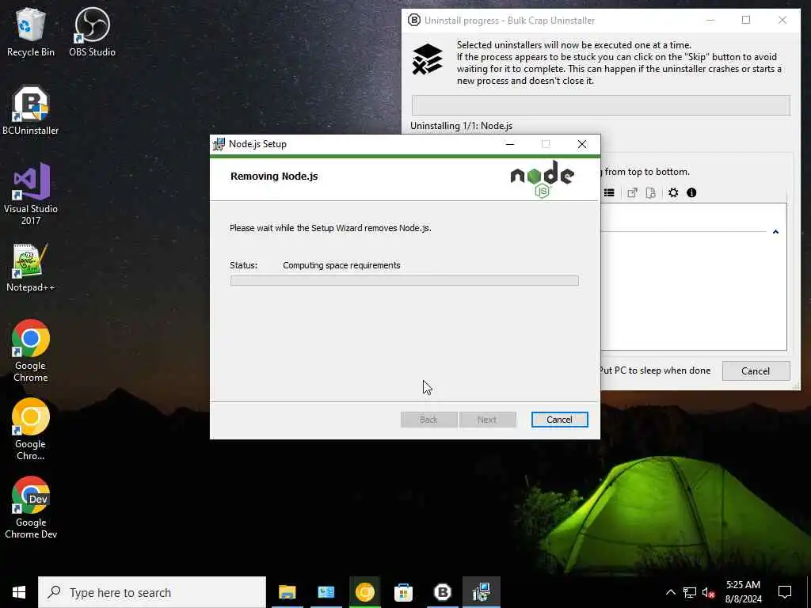Viewport: 811px width, 608px height.
Task: Click the Node.js Setup removal progress bar
Action: click(405, 281)
